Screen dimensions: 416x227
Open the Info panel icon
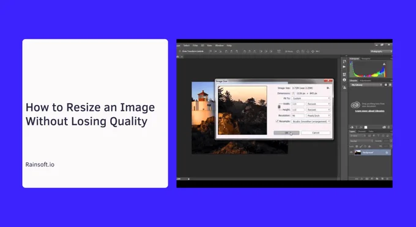click(344, 80)
